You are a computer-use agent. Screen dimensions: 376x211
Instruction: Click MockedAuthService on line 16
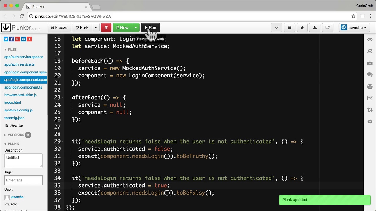[140, 46]
